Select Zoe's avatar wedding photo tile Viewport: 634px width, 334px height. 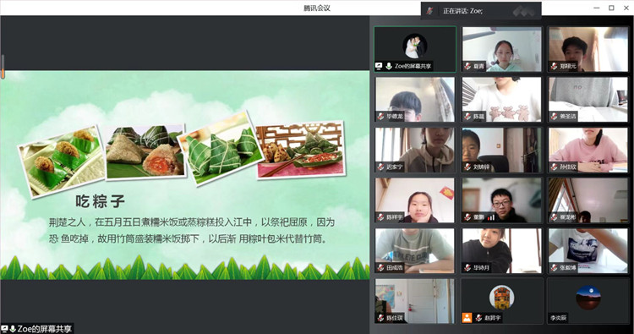(415, 46)
